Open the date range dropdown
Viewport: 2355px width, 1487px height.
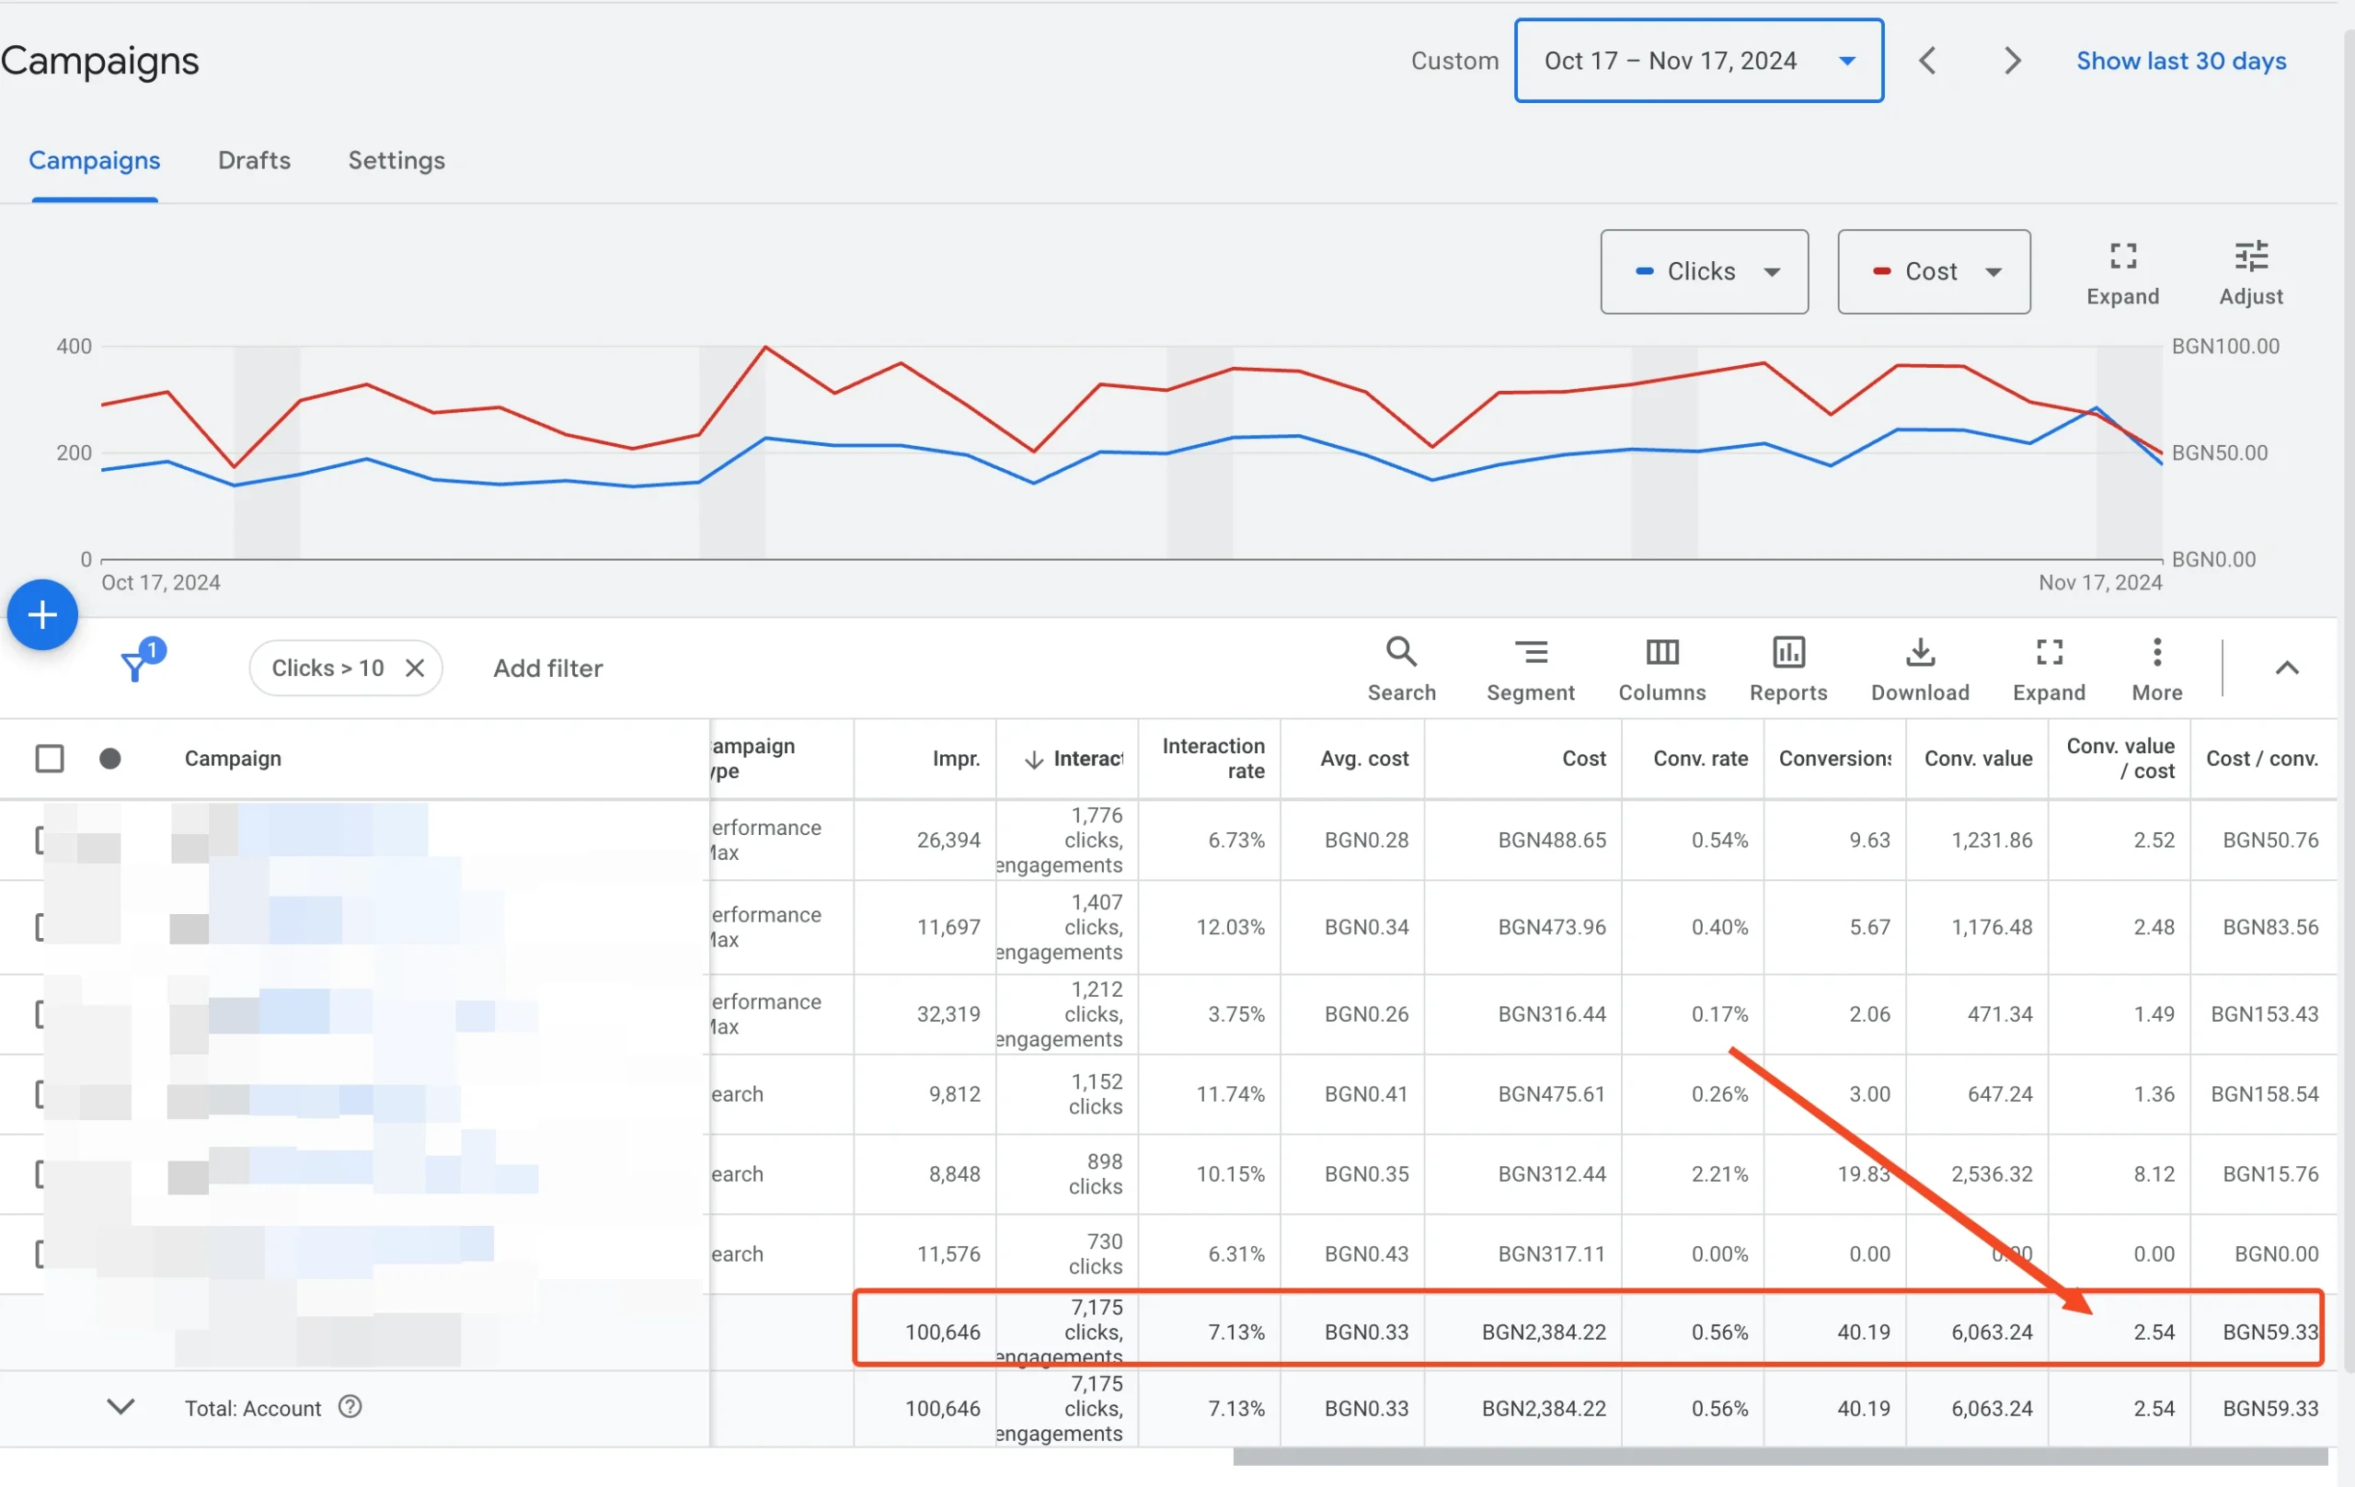point(1698,61)
